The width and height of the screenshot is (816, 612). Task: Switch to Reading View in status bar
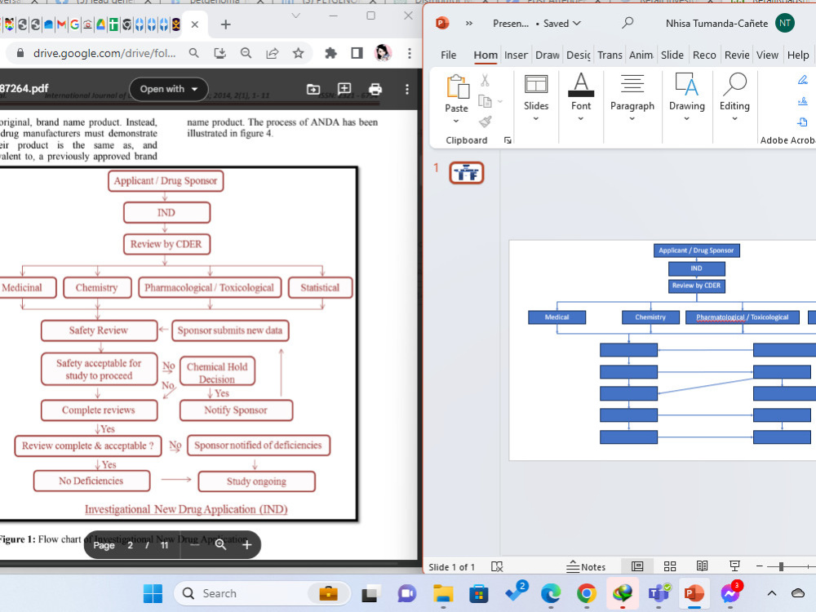702,566
